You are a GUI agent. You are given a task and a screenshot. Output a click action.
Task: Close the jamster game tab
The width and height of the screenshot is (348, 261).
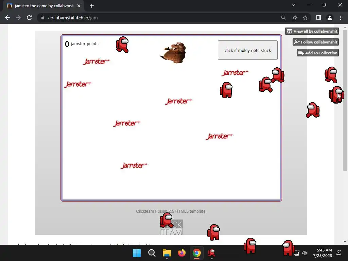[x=79, y=6]
